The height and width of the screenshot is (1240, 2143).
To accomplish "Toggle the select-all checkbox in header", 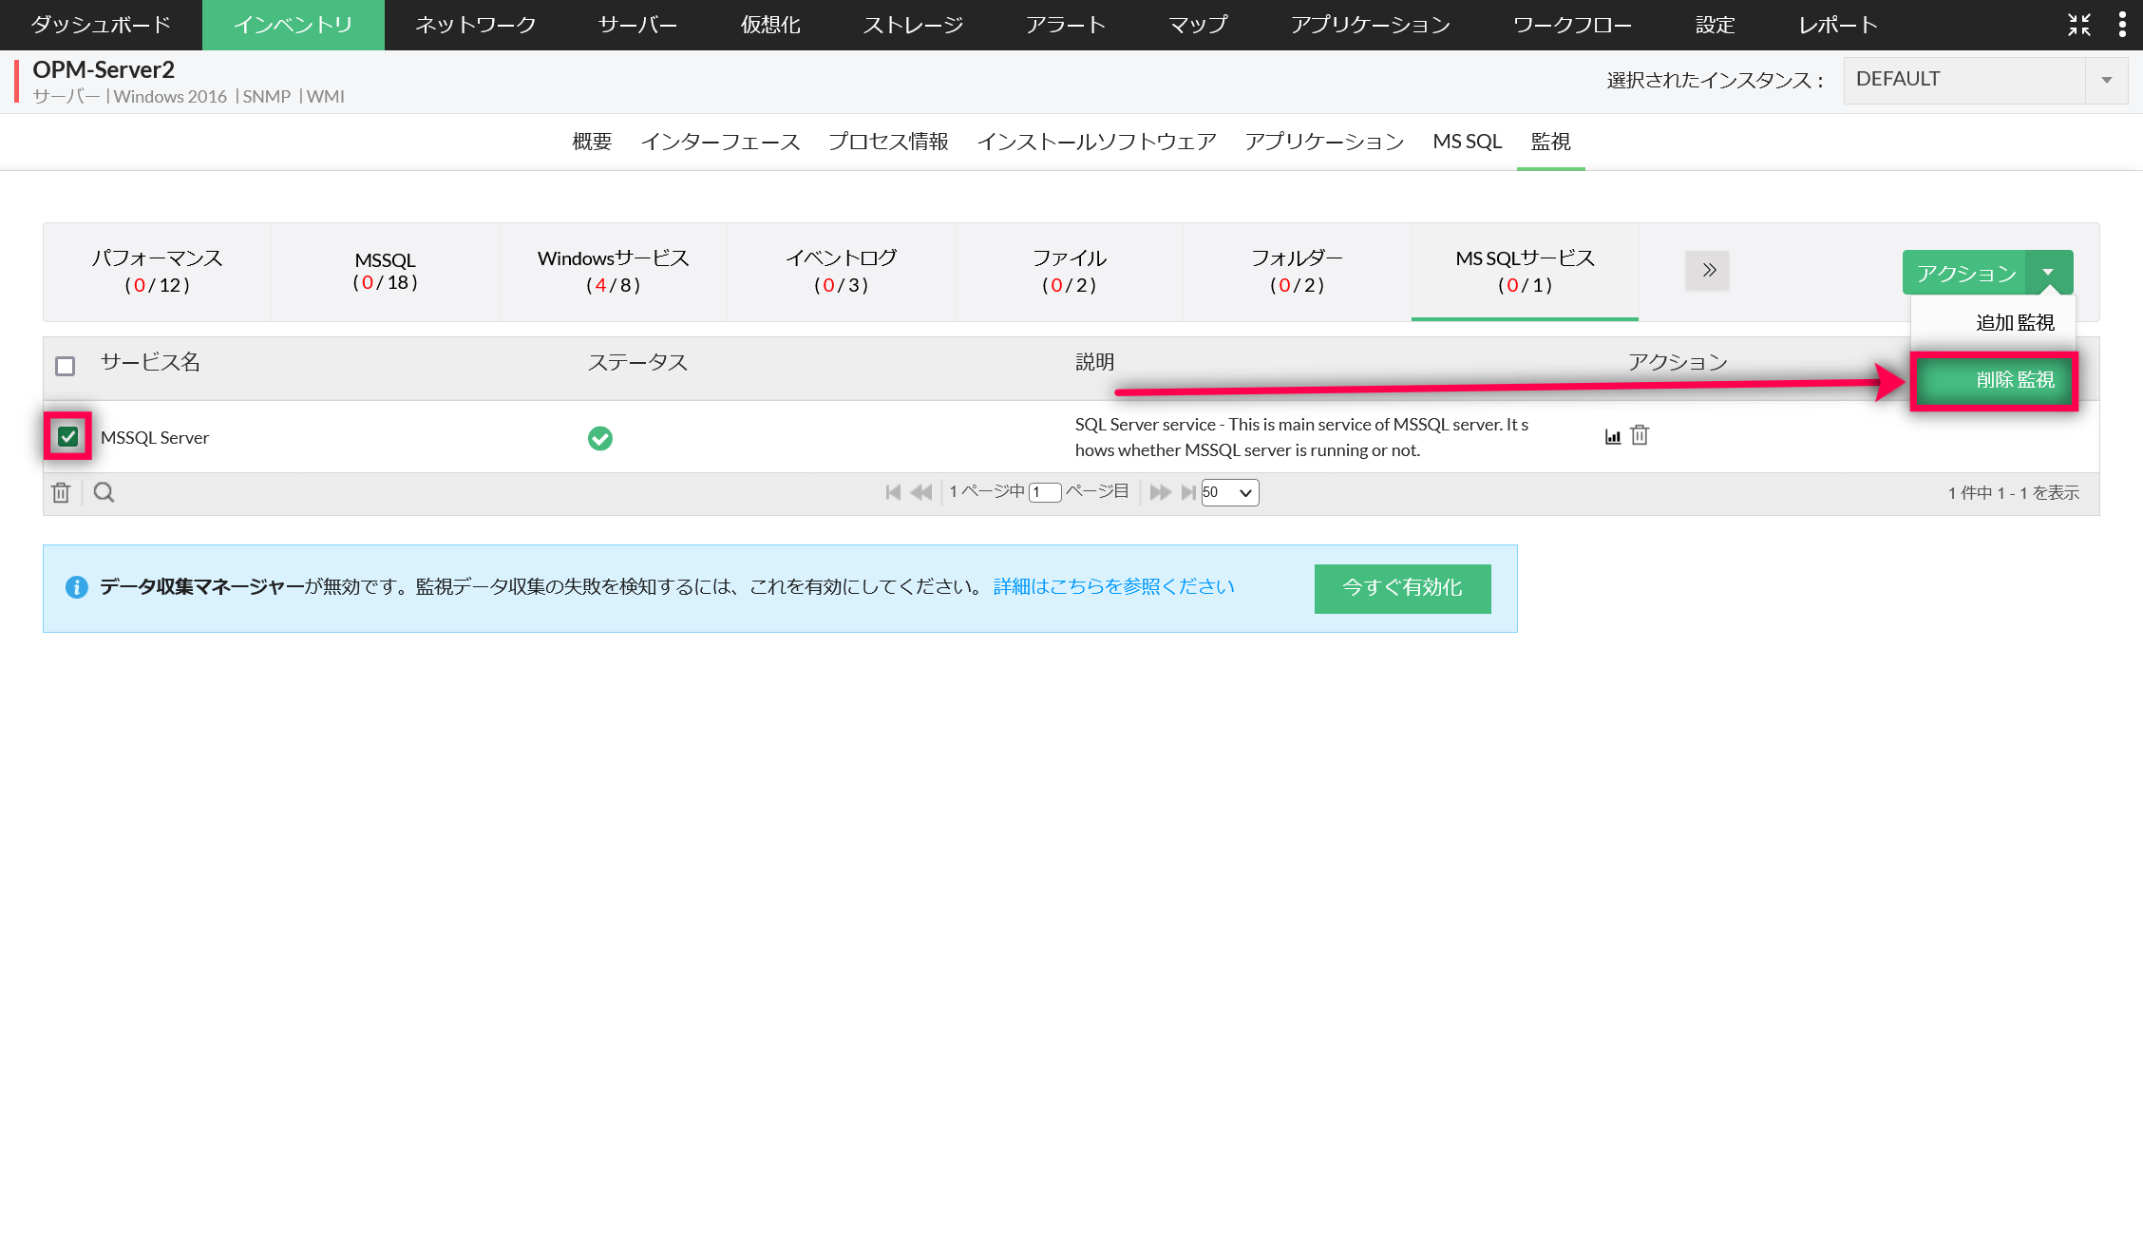I will 65,366.
